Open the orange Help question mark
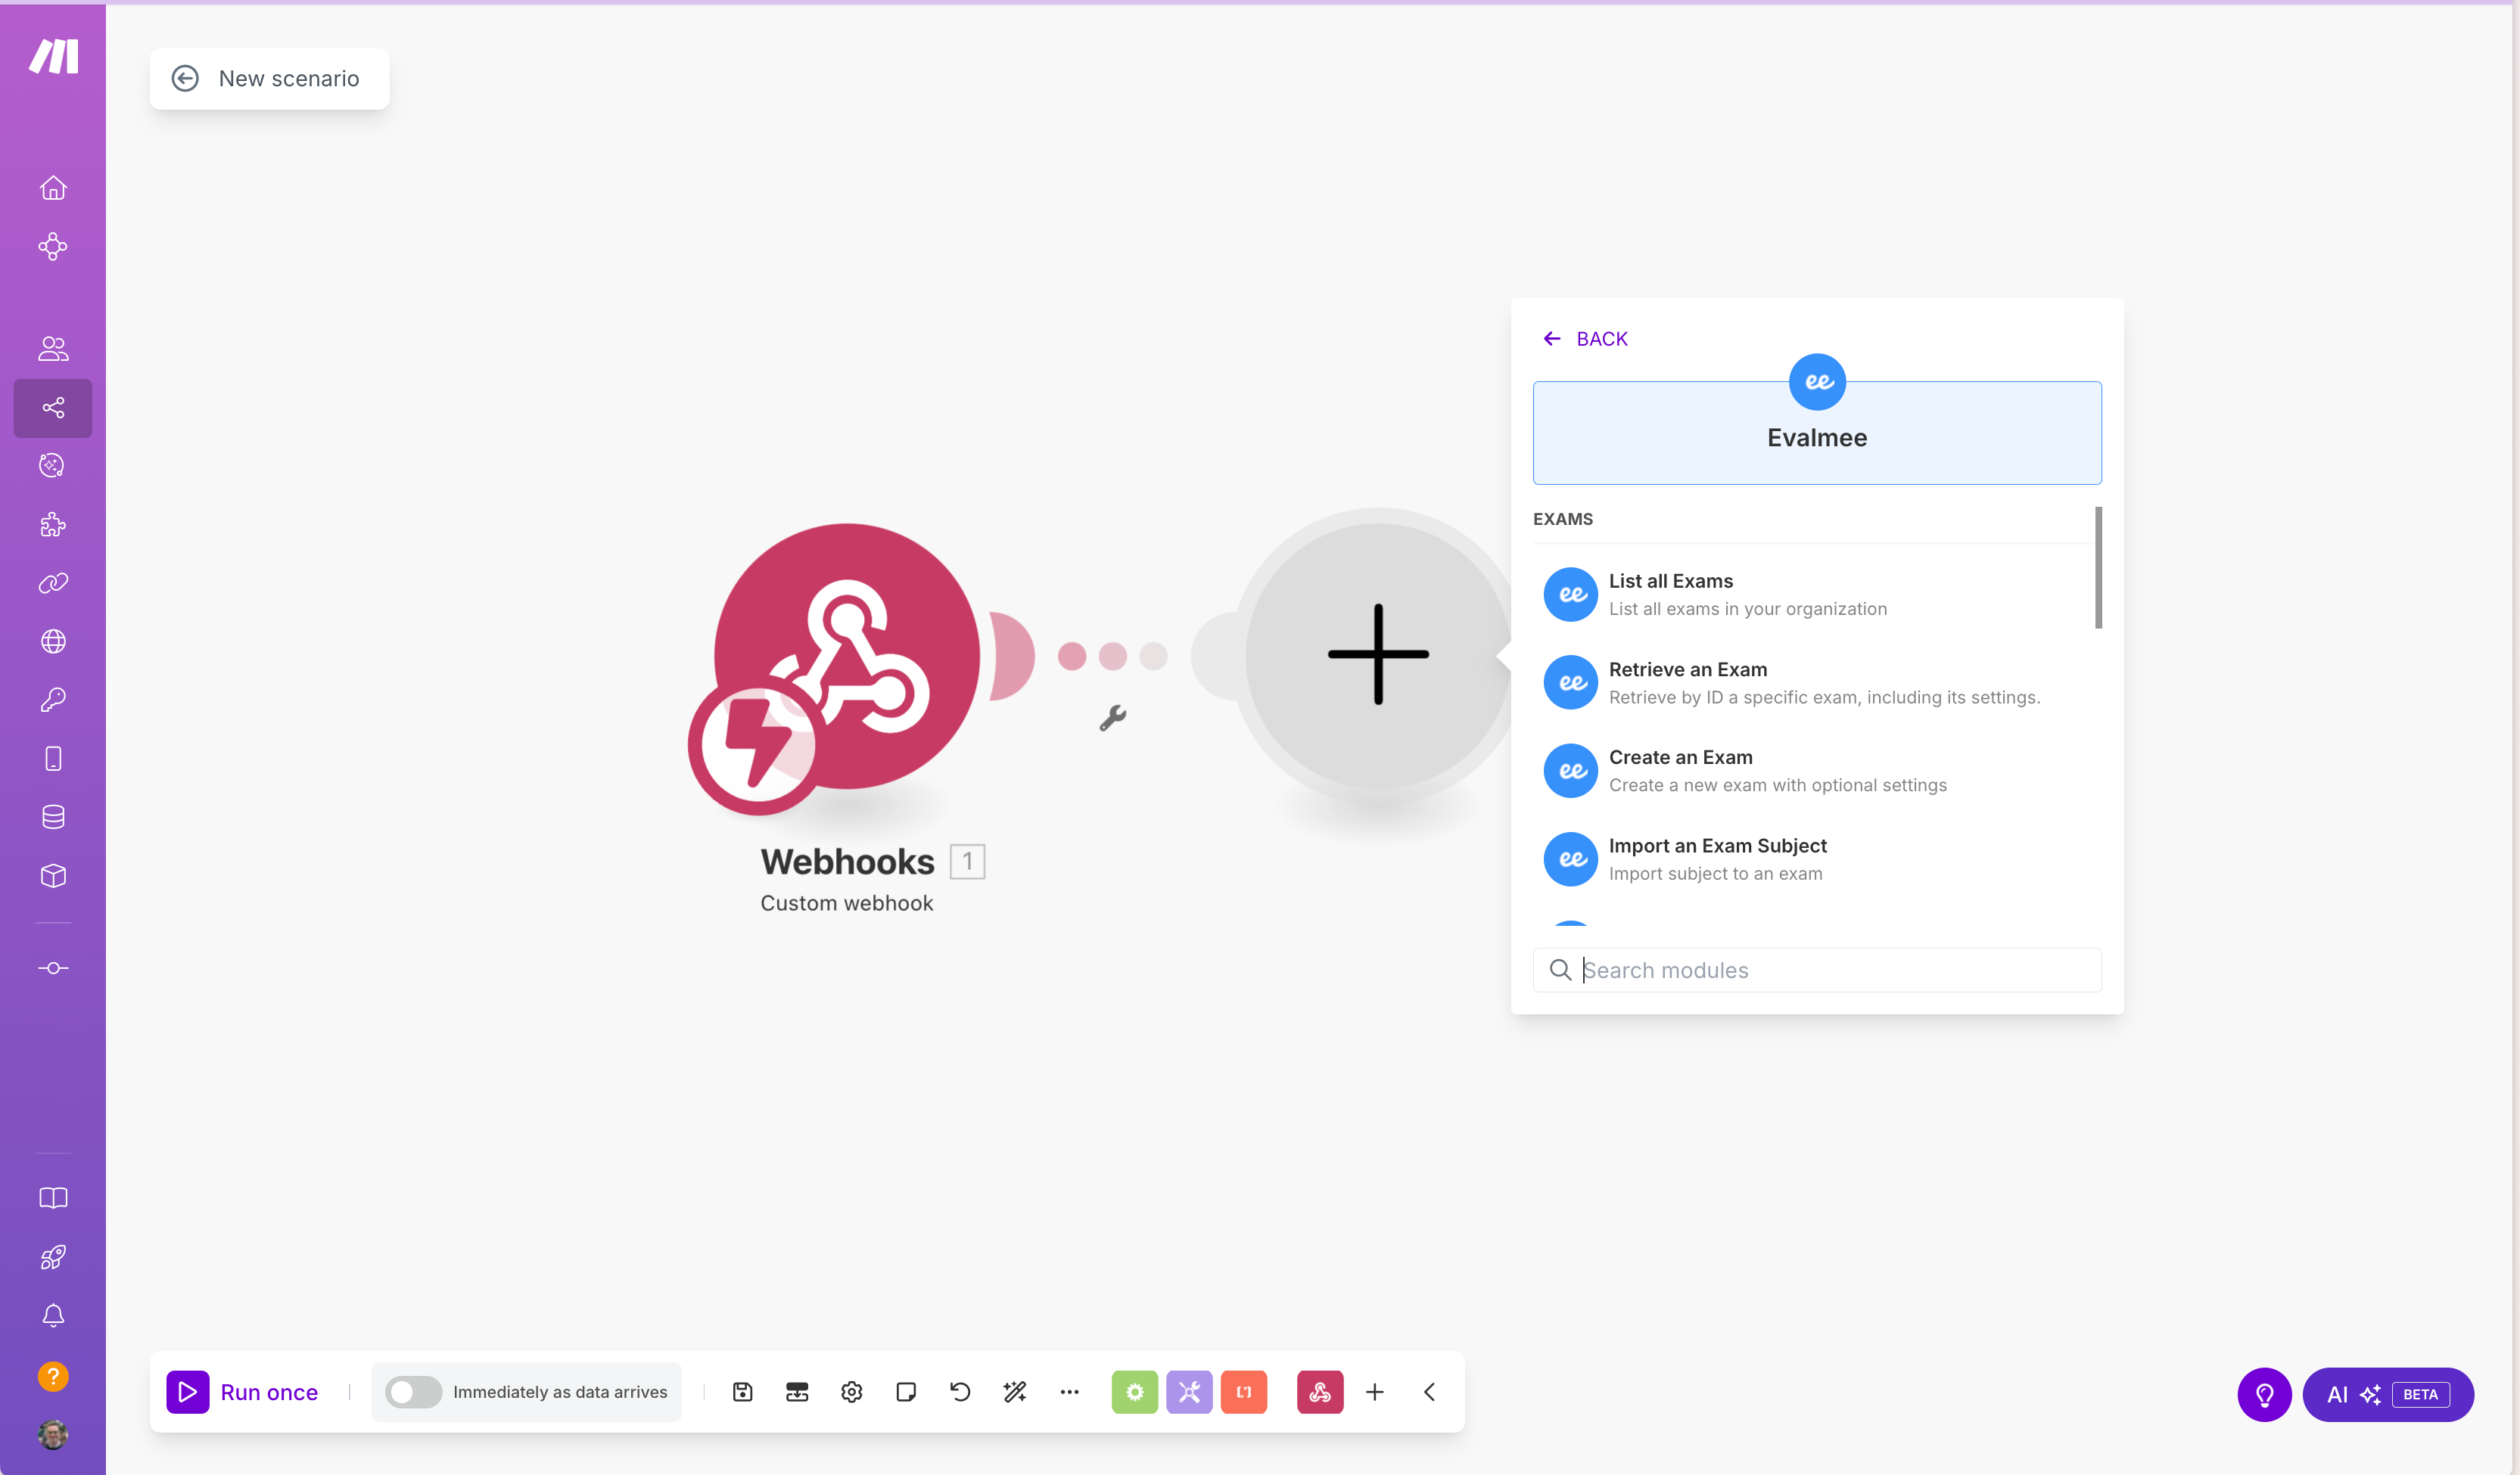Viewport: 2520px width, 1475px height. (53, 1376)
